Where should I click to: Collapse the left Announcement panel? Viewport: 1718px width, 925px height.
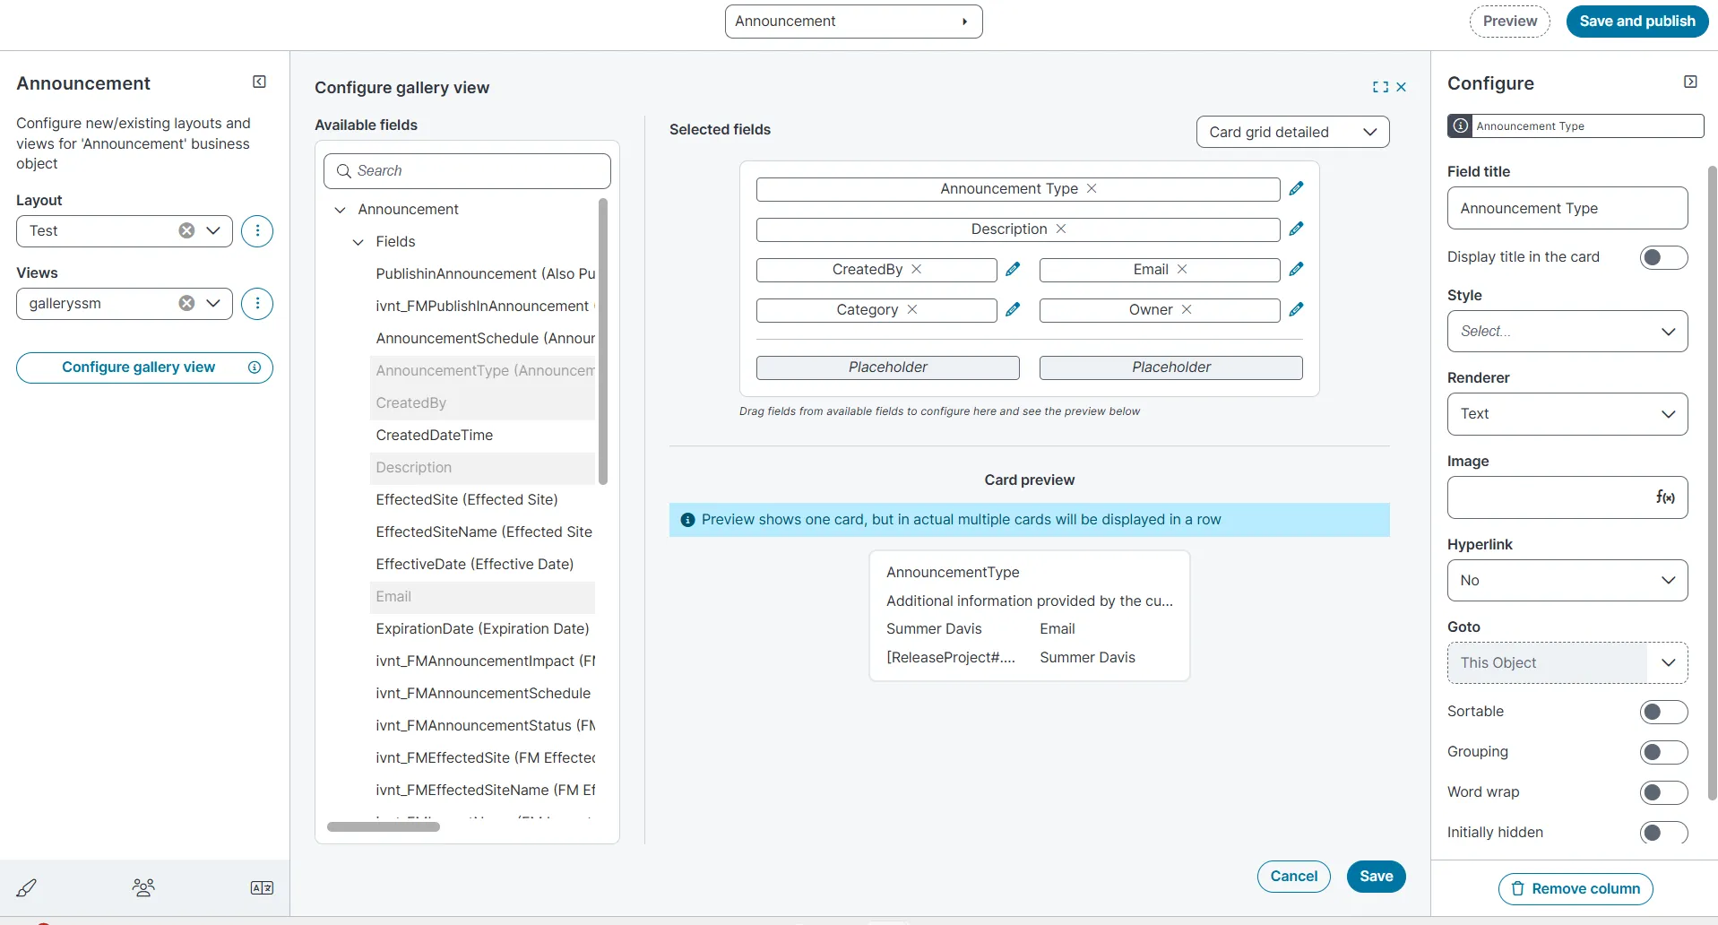(x=259, y=82)
